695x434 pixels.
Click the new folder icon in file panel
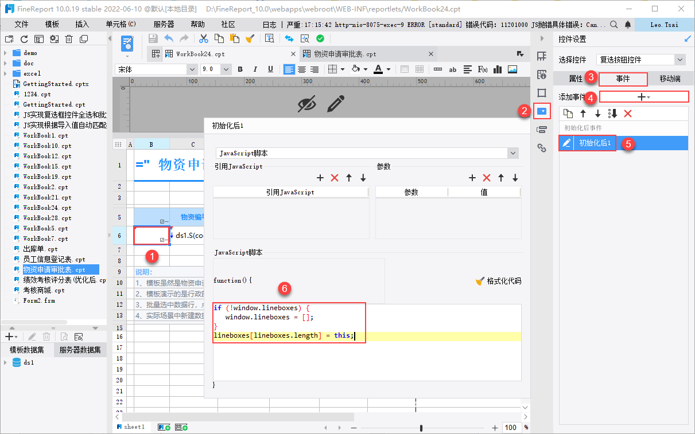[9, 39]
